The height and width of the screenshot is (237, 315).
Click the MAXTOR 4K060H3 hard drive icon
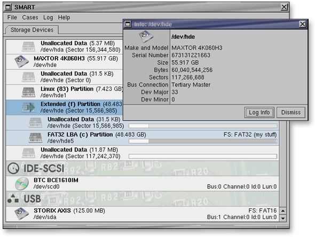coord(21,61)
